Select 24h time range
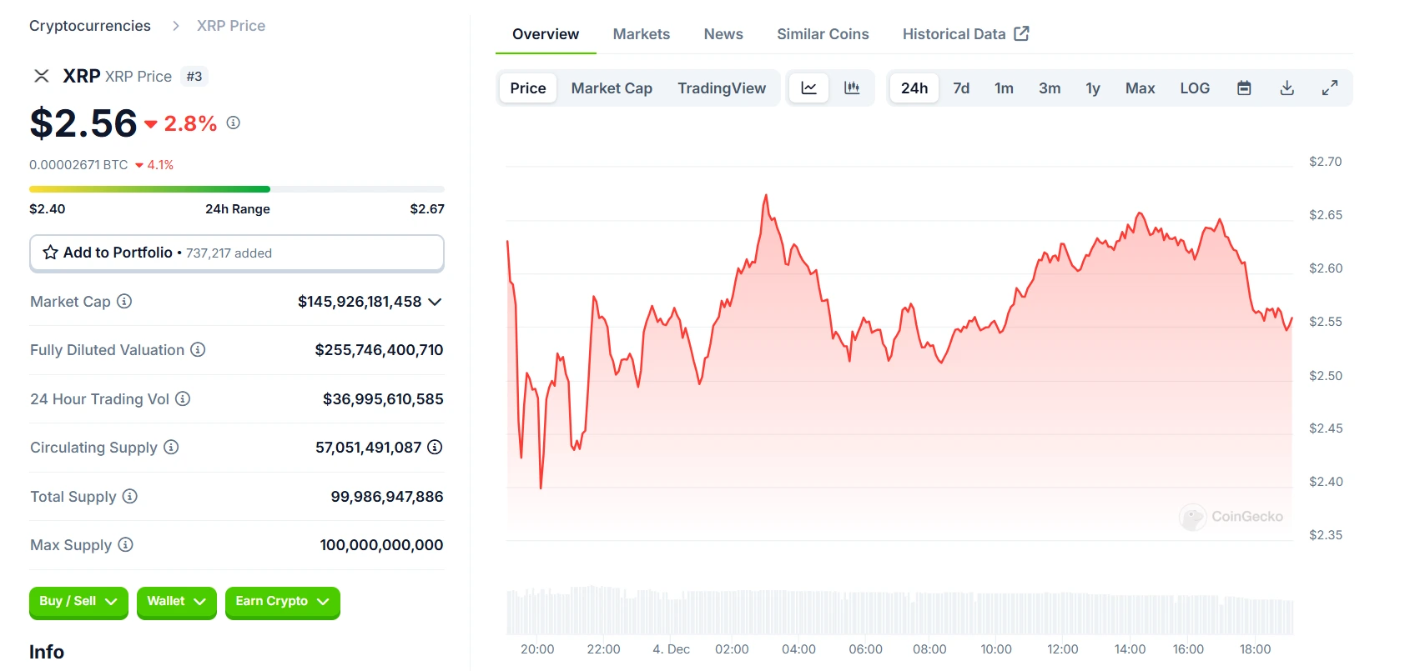 point(914,88)
